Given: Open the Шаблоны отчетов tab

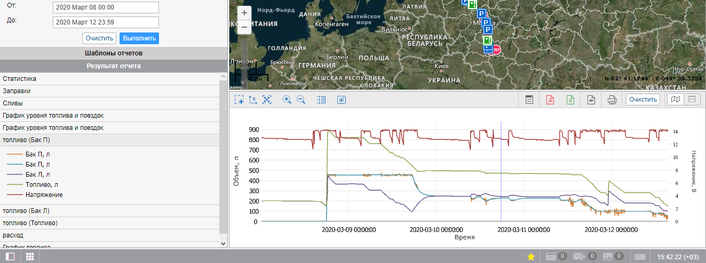Looking at the screenshot, I should coord(113,53).
